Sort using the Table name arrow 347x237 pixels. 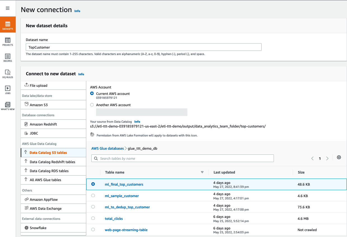[202, 172]
